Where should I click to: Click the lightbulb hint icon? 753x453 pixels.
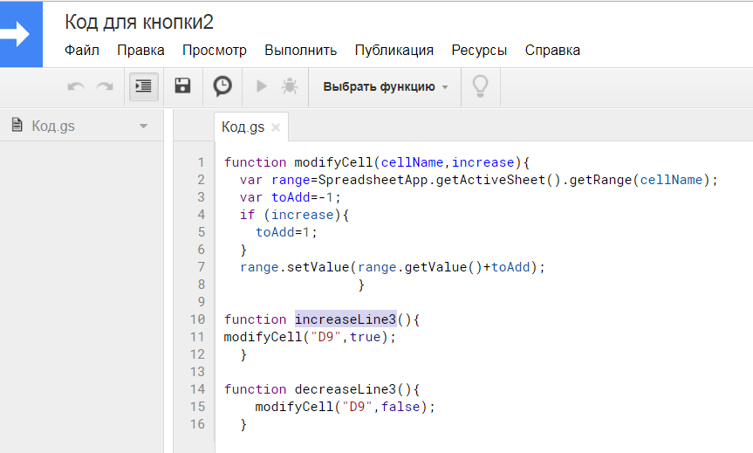pyautogui.click(x=480, y=86)
